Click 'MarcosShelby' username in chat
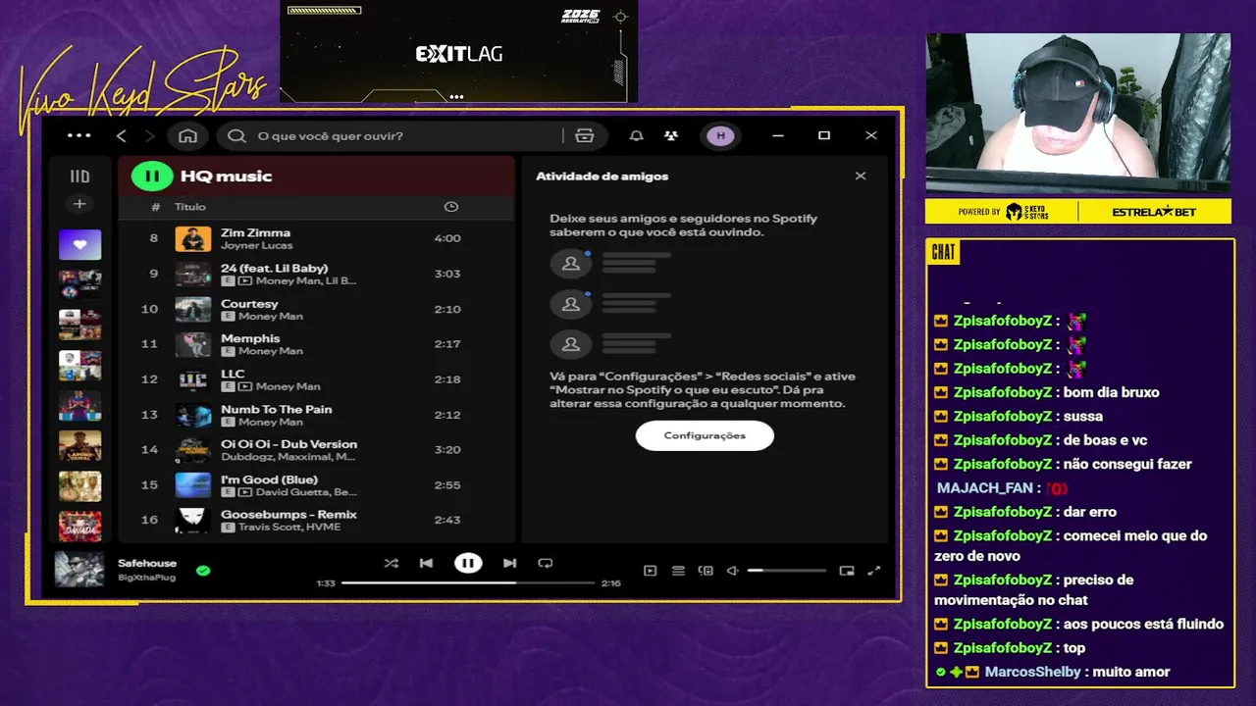1256x706 pixels. [x=1032, y=672]
